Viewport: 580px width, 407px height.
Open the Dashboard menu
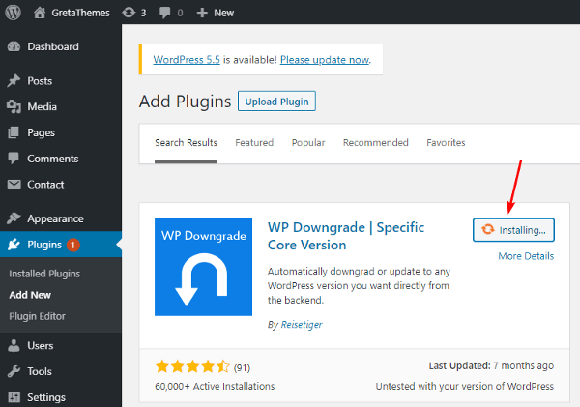(53, 46)
